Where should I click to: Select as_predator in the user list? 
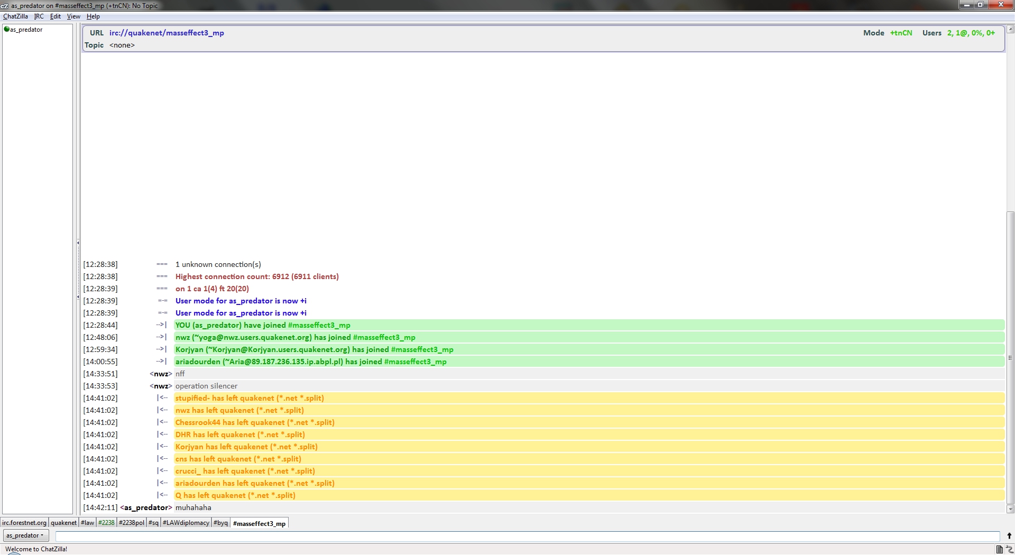click(x=26, y=30)
